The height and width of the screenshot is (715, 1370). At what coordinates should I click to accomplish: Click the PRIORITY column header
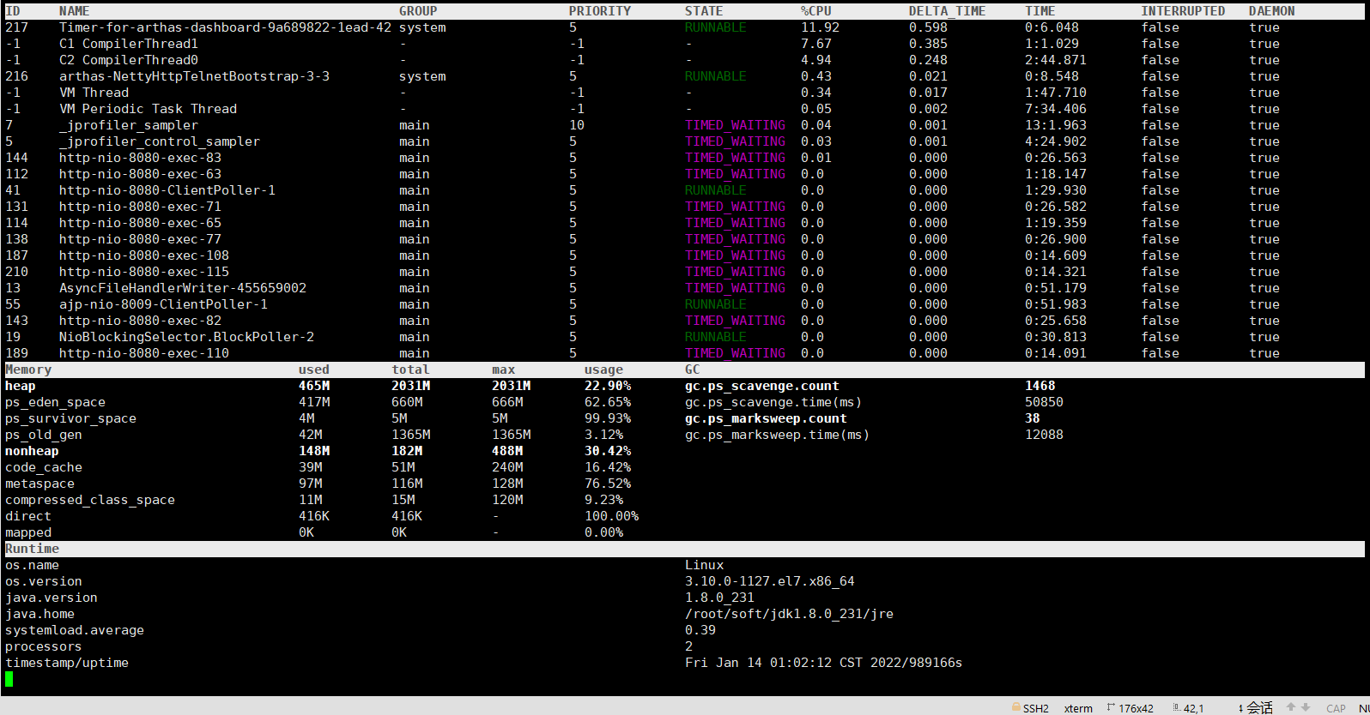click(x=600, y=11)
